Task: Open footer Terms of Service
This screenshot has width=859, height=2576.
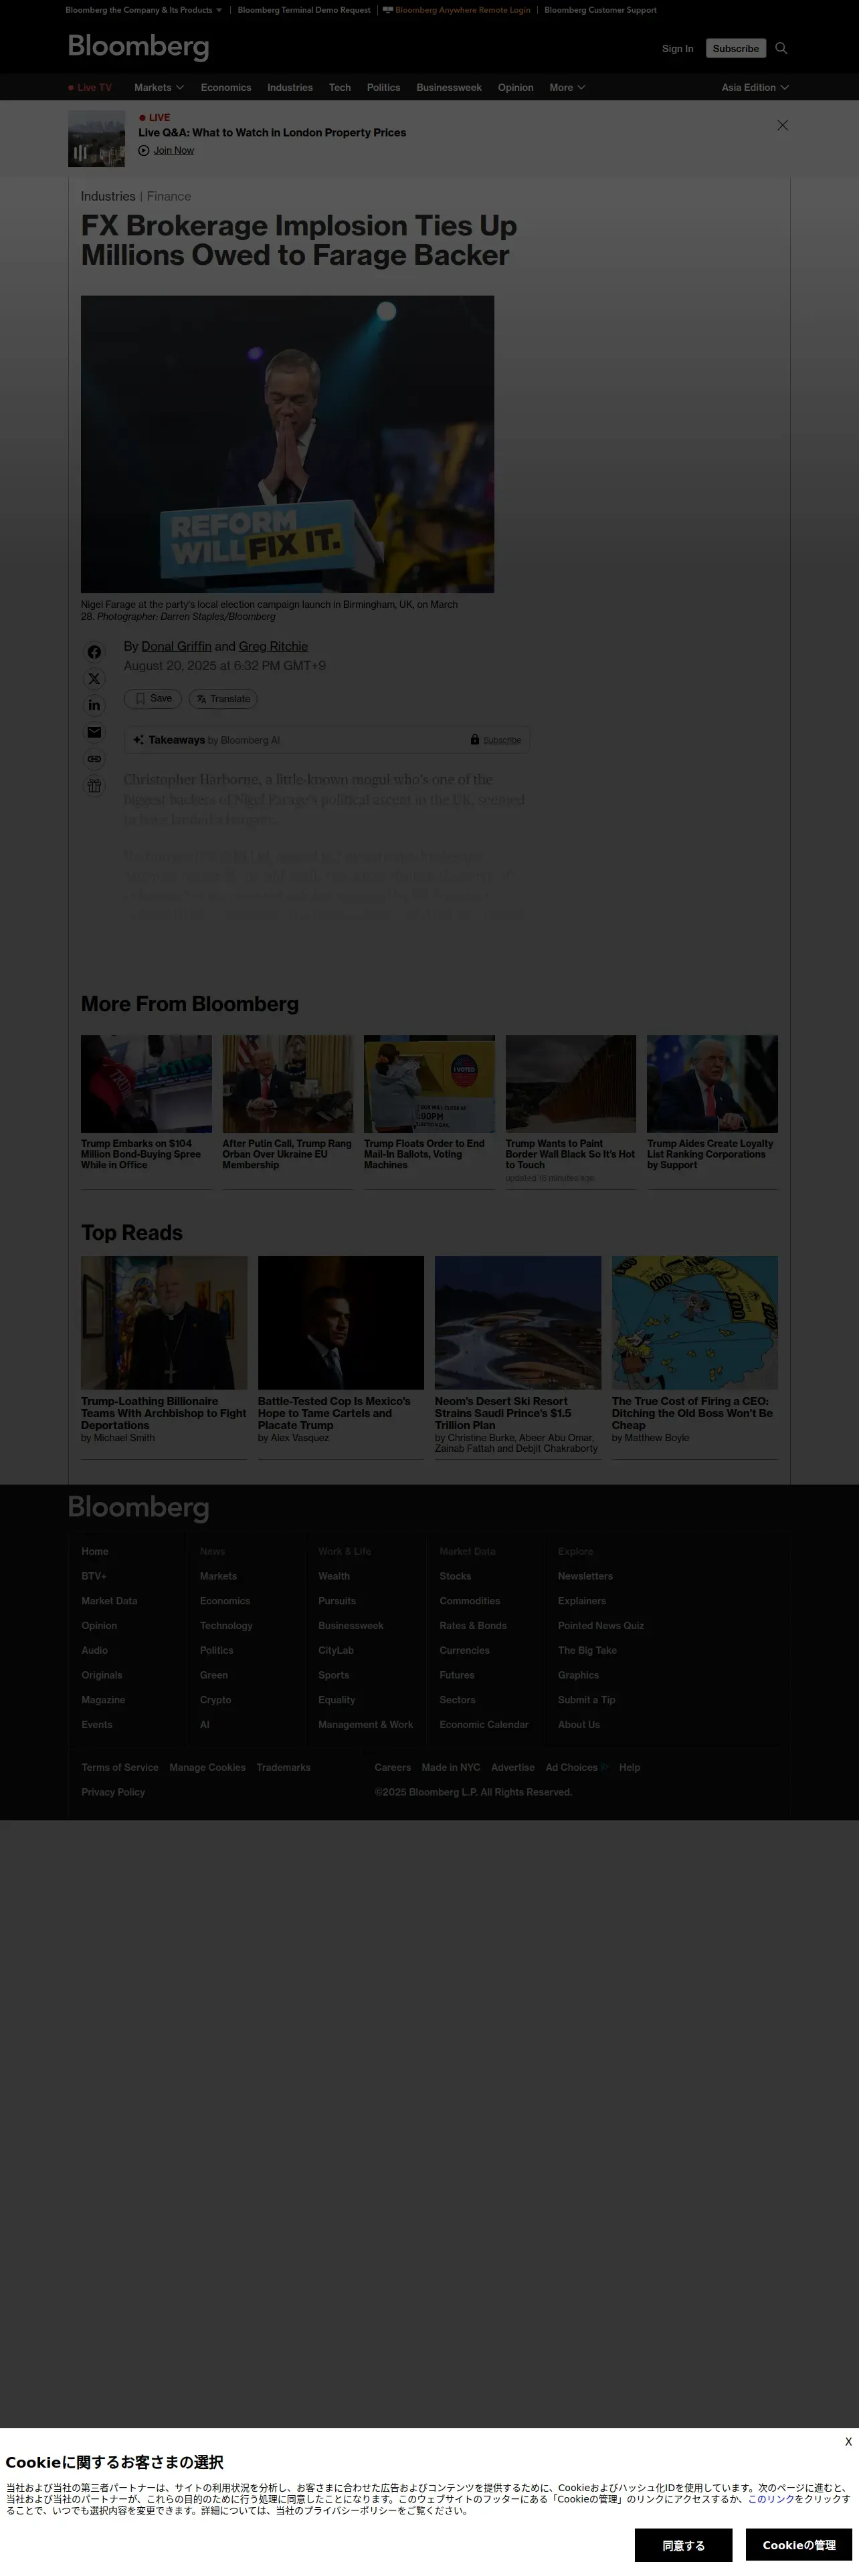Action: [120, 1768]
